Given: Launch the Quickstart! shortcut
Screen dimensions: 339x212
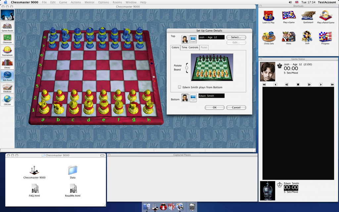Looking at the screenshot, I should [308, 17].
